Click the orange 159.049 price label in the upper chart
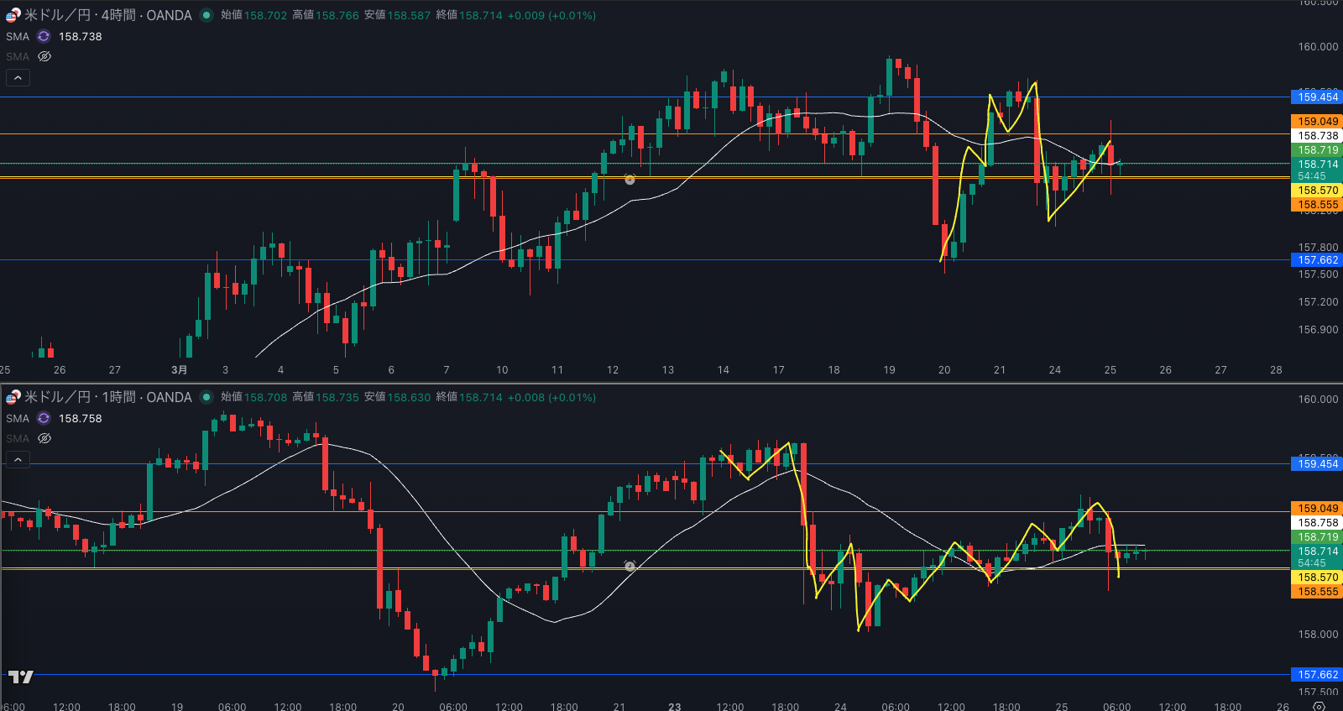This screenshot has width=1343, height=711. (1317, 122)
